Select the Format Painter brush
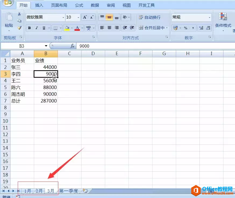This screenshot has height=198, width=235. click(x=19, y=28)
